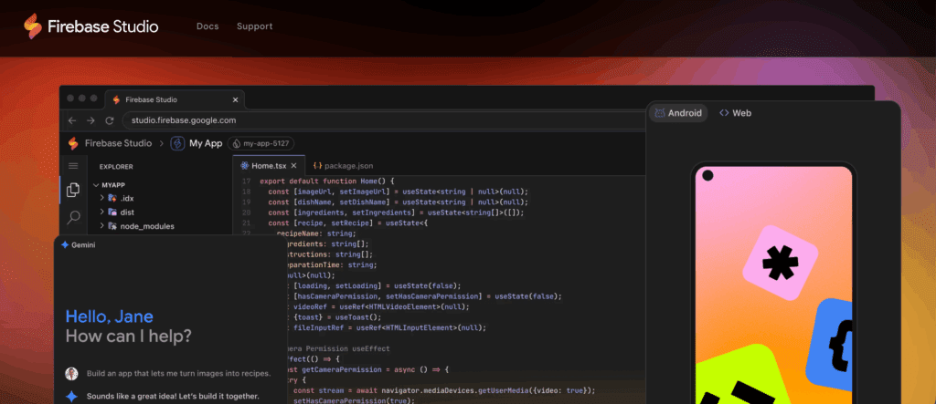936x404 pixels.
Task: Open the Explorer files icon in the sidebar
Action: tap(73, 191)
